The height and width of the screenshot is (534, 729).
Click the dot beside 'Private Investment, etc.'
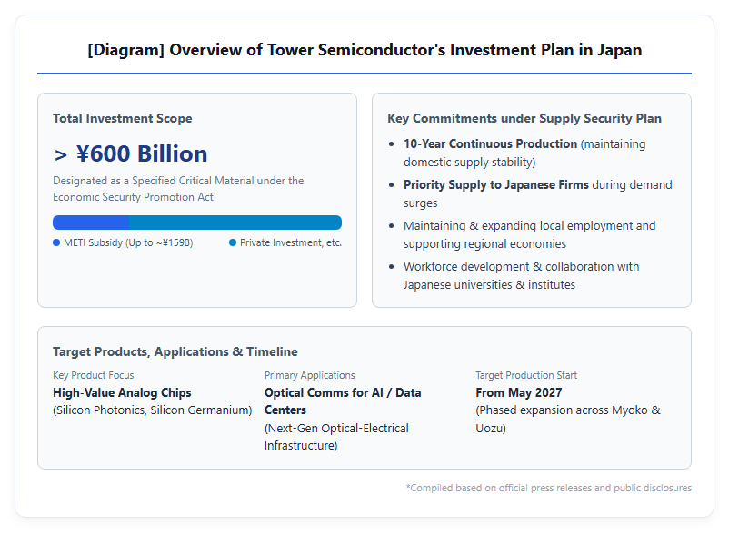pos(233,242)
